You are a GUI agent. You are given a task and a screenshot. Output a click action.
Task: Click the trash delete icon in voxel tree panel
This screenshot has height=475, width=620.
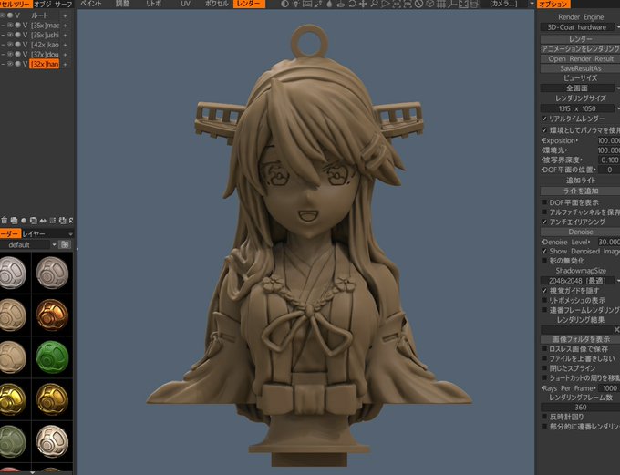click(5, 221)
